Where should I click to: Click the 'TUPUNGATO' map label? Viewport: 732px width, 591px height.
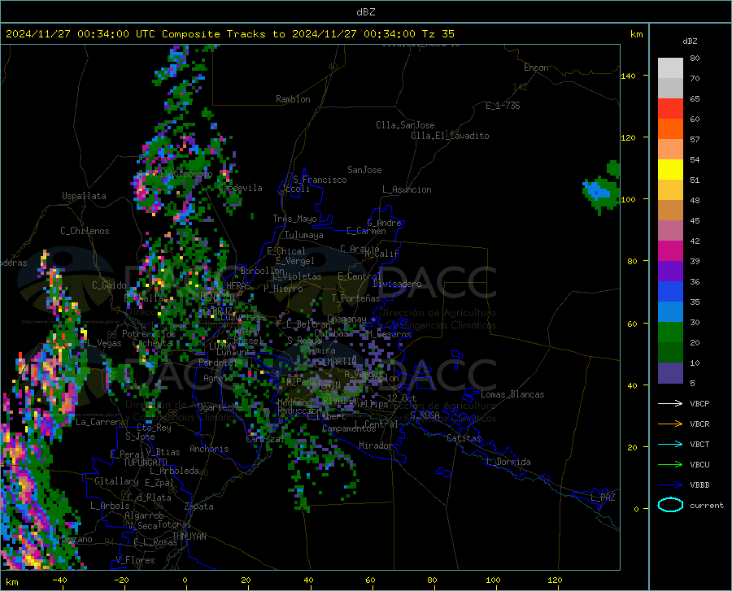point(145,463)
